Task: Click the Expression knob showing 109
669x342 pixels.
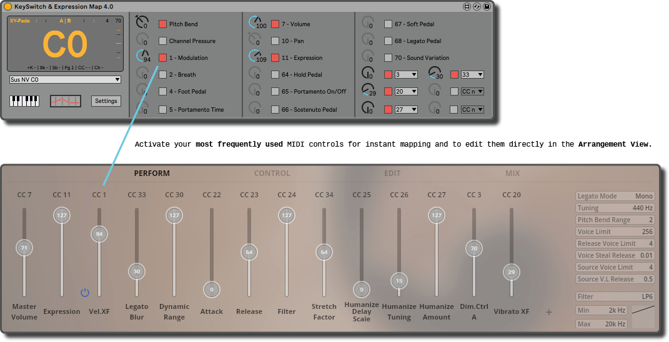Action: point(255,56)
